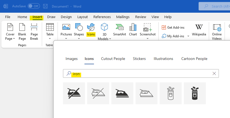The image size is (230, 118).
Task: Click the Pictures icon
Action: pyautogui.click(x=66, y=27)
